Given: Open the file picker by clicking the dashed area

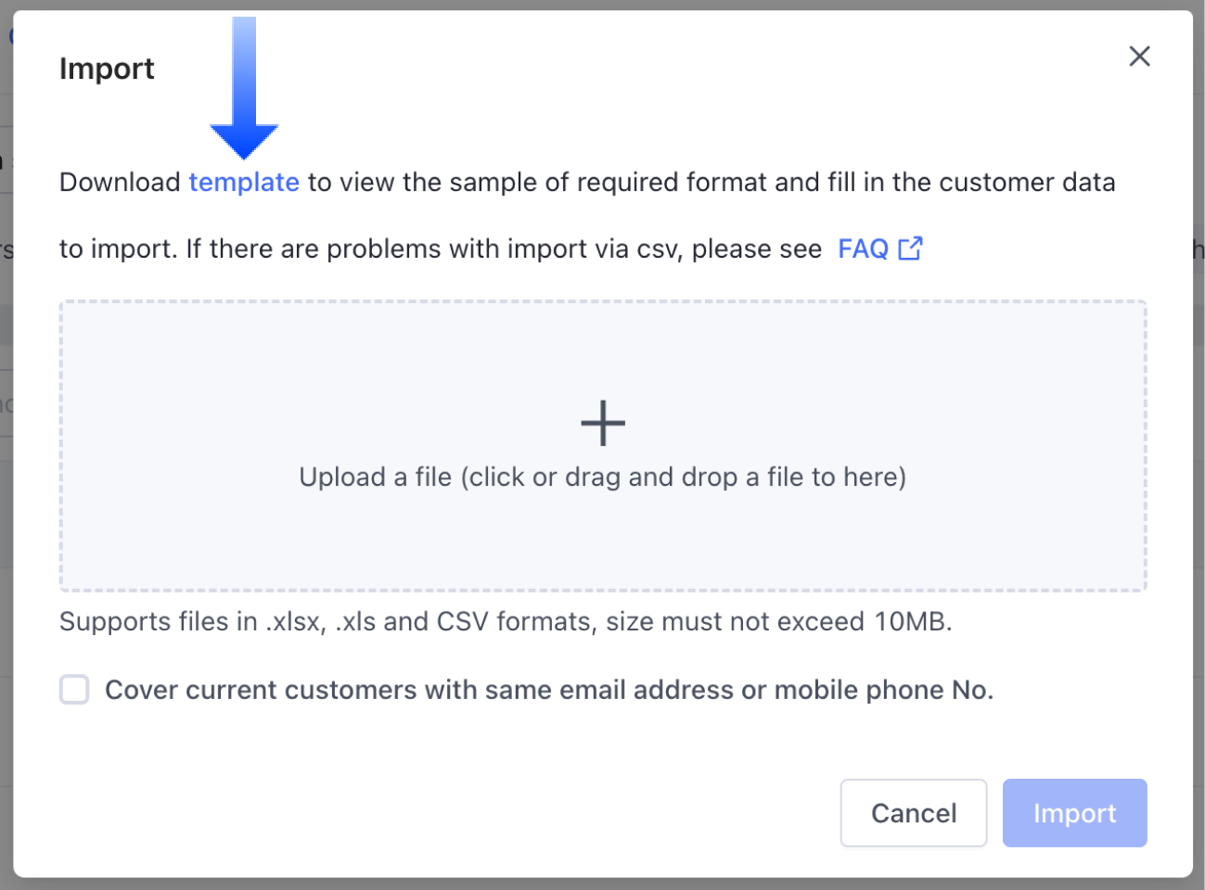Looking at the screenshot, I should click(602, 445).
